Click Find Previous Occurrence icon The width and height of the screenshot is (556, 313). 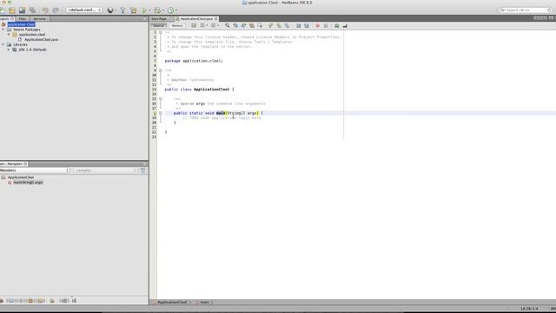pos(235,25)
